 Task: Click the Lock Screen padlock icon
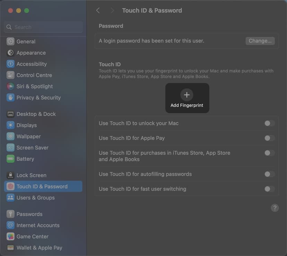click(10, 175)
